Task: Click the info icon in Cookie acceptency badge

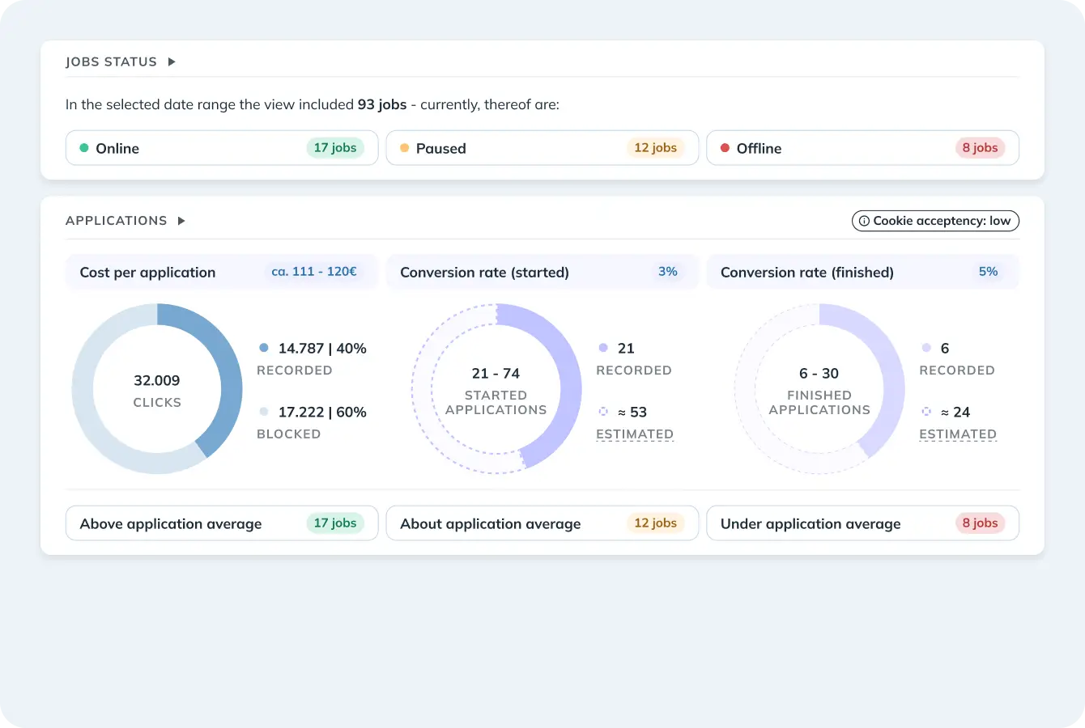Action: pyautogui.click(x=864, y=221)
